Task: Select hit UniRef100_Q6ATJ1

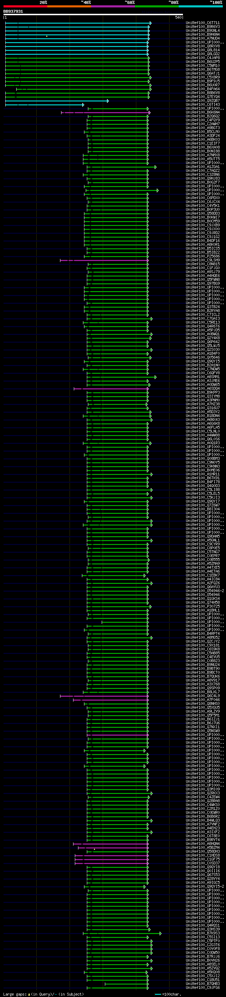Action: [x=202, y=73]
